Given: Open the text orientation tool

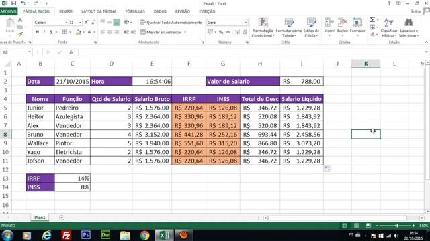Looking at the screenshot, I should coord(126,22).
